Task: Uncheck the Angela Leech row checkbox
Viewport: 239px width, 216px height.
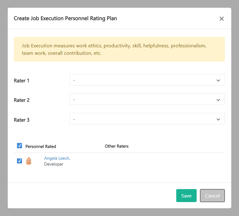Action: [19, 161]
